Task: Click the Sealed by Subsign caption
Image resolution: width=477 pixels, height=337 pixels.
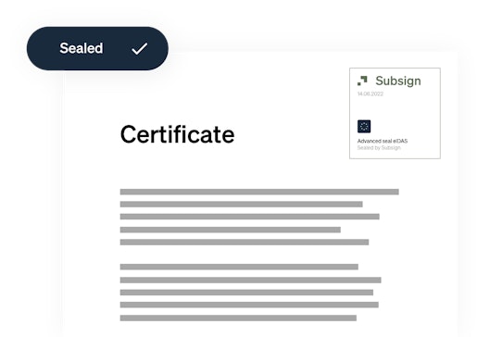Action: (379, 148)
